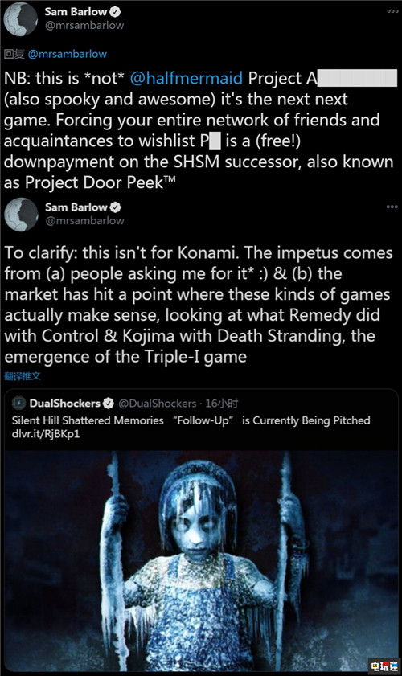Click the 16小时 timestamp on quoted tweet
Viewport: 402px width, 676px height.
tap(221, 404)
